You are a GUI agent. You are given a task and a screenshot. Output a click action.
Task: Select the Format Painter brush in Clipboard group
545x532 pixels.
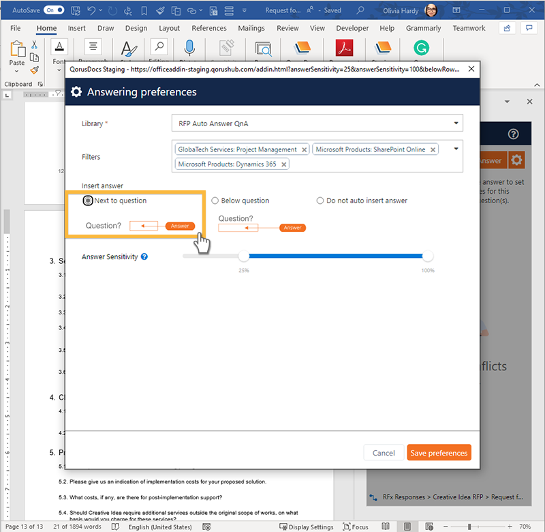click(34, 70)
